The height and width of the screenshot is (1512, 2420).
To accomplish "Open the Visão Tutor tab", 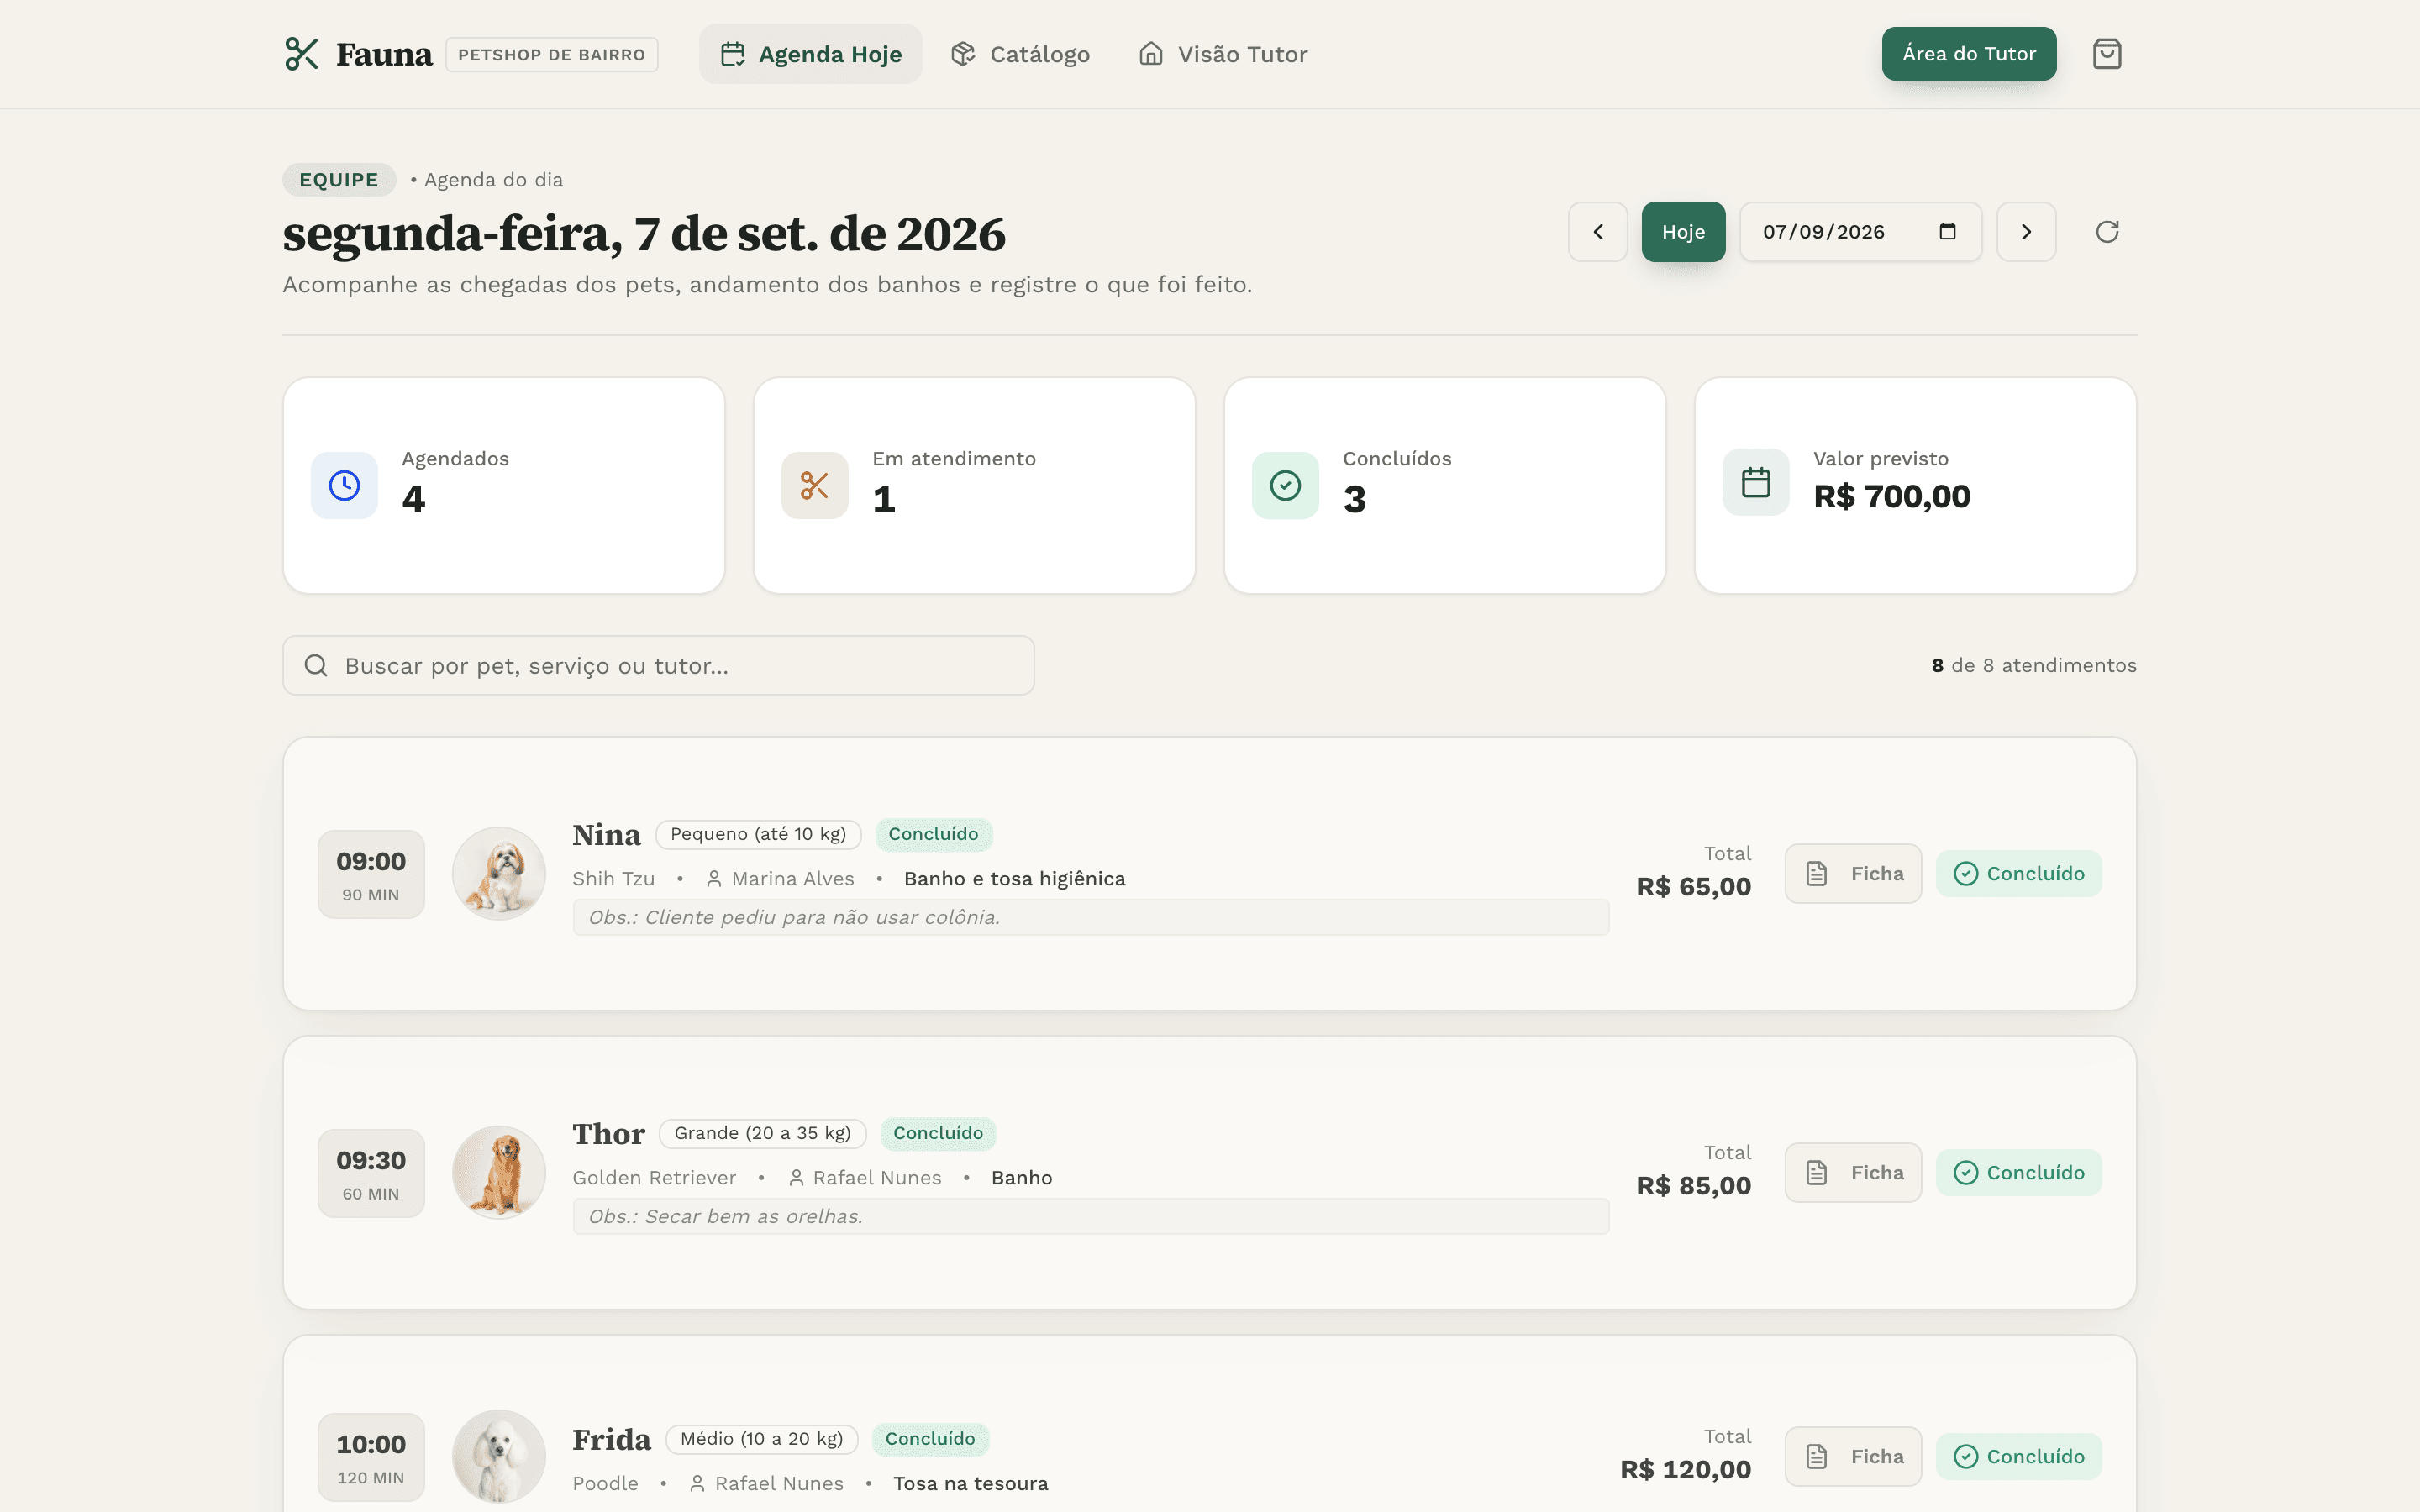I will click(1222, 54).
